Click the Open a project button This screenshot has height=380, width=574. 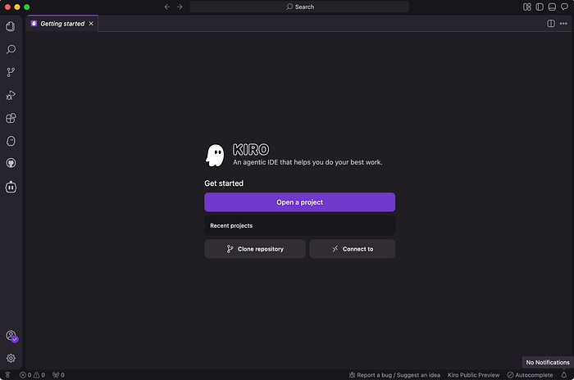(299, 202)
